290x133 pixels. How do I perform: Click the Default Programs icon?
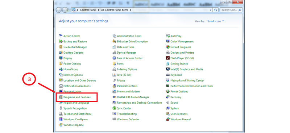pos(168,47)
